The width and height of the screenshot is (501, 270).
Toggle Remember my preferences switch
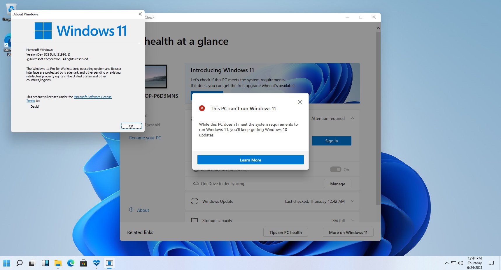(x=335, y=169)
